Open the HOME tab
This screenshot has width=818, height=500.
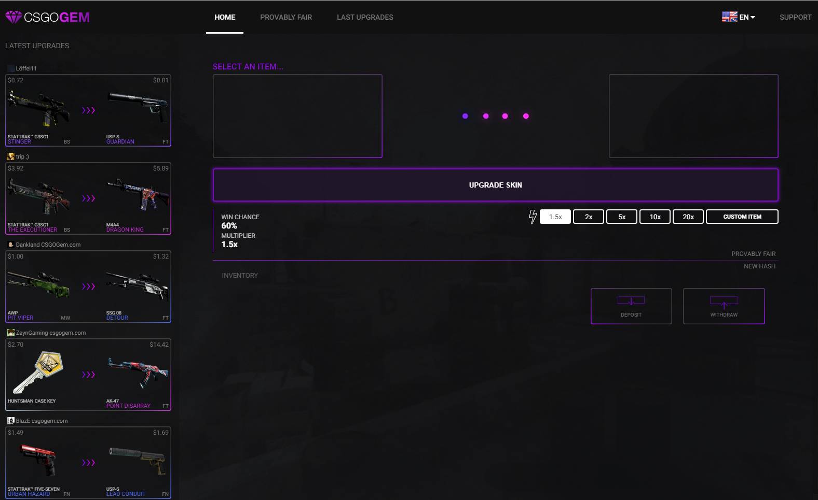point(225,17)
